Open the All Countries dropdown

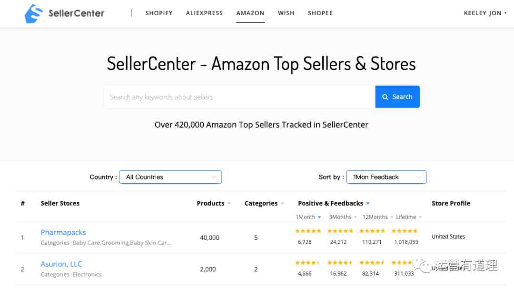click(170, 177)
